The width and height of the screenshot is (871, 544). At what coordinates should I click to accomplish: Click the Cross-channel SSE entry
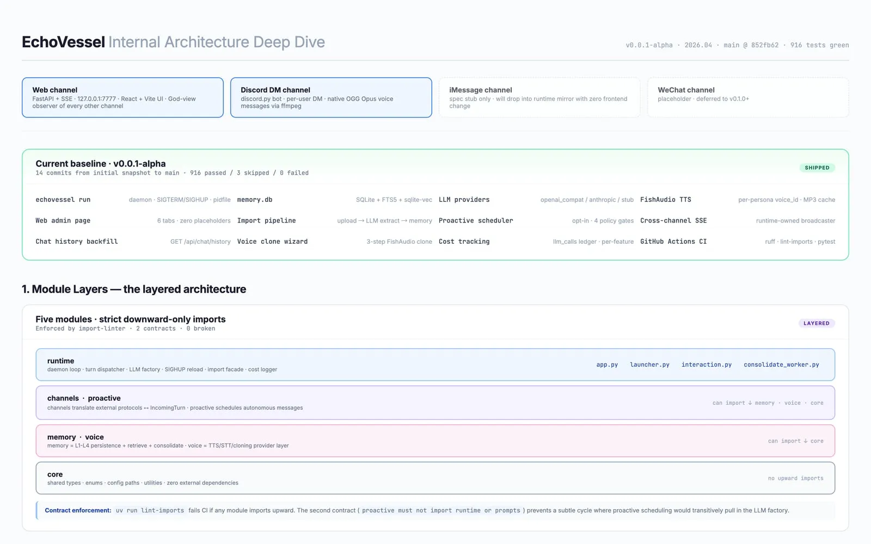click(x=673, y=220)
